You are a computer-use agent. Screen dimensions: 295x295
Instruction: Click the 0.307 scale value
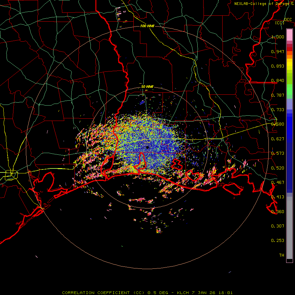(278, 226)
